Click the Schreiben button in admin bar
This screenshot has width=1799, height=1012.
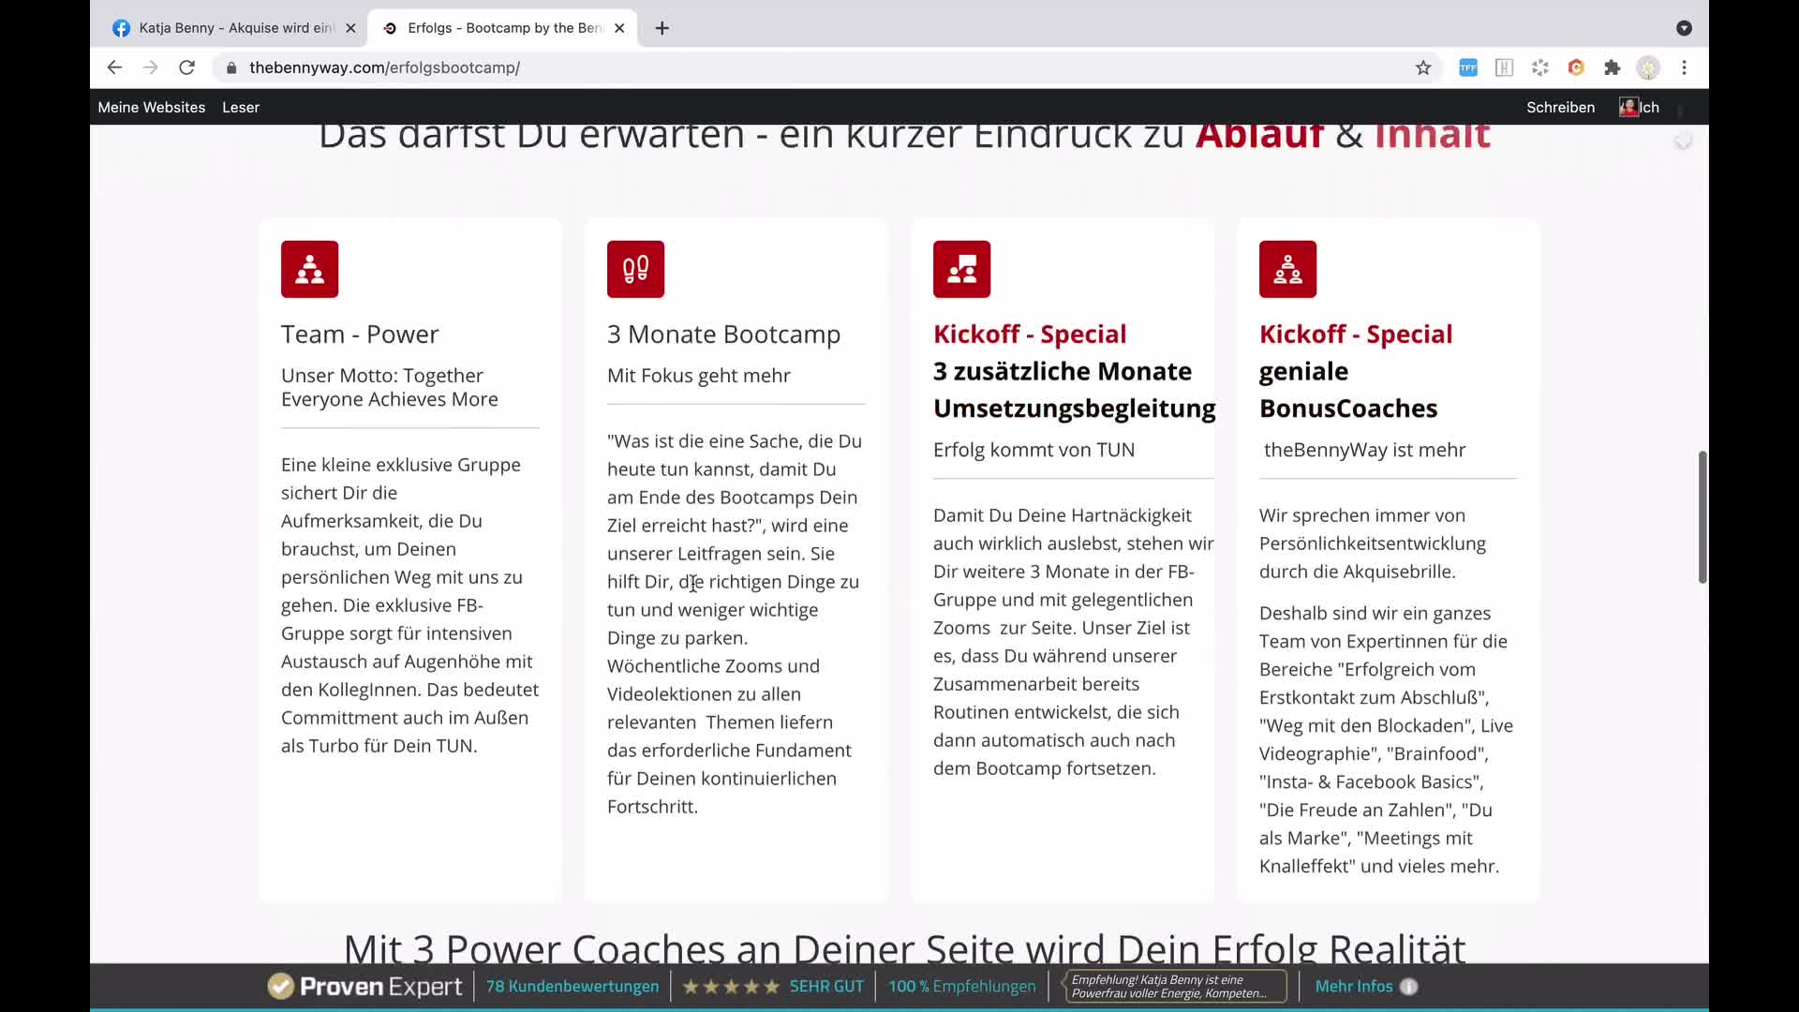pyautogui.click(x=1560, y=107)
